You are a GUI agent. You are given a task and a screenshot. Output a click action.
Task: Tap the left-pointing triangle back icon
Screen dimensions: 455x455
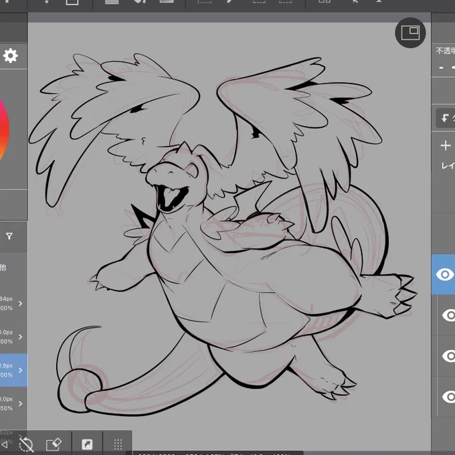pos(4,444)
